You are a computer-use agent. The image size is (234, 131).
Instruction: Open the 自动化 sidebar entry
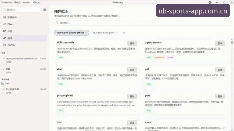pos(24,45)
